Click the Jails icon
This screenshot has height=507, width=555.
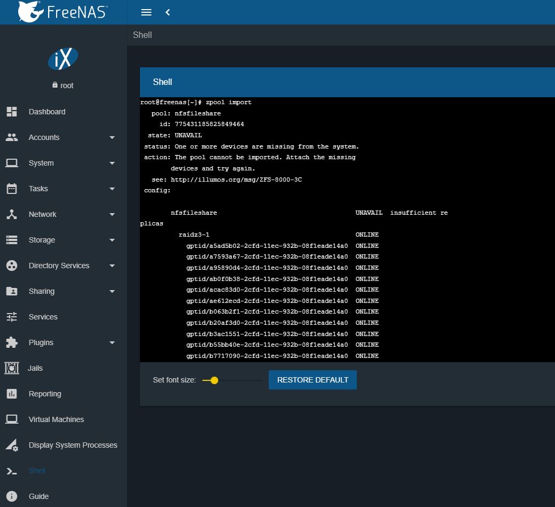12,368
